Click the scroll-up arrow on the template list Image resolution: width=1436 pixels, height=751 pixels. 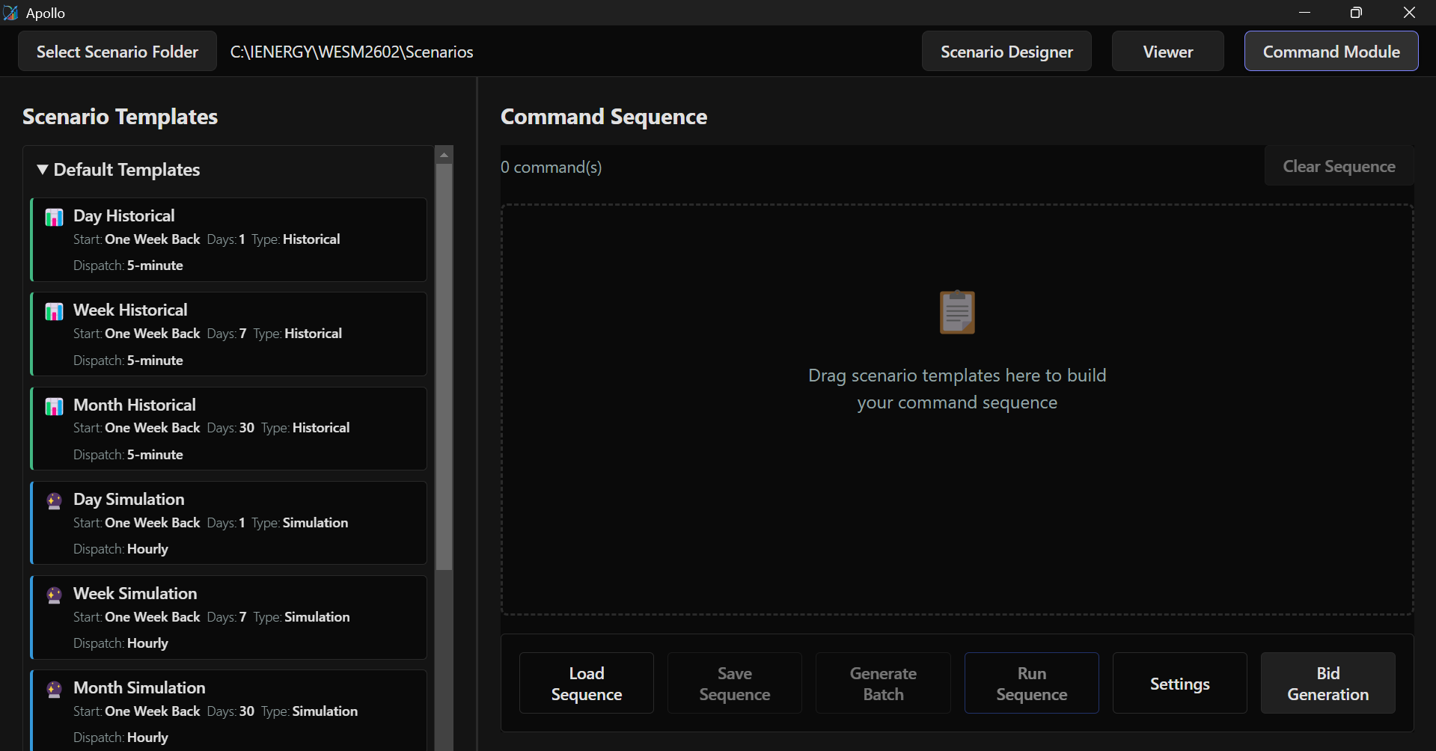click(x=444, y=154)
